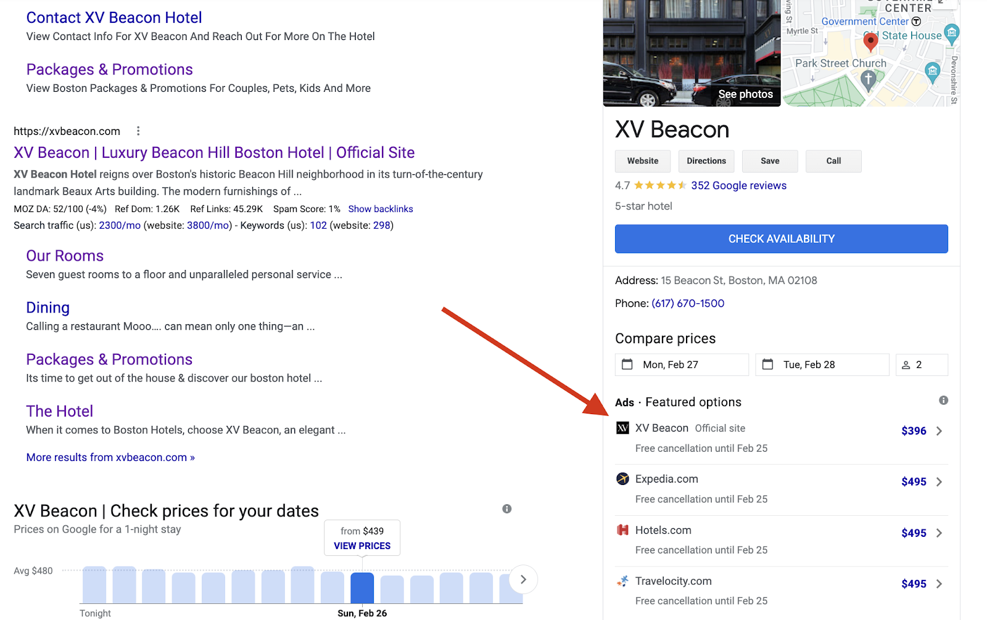
Task: Open XV Beacon Official Site result title
Action: (x=214, y=153)
